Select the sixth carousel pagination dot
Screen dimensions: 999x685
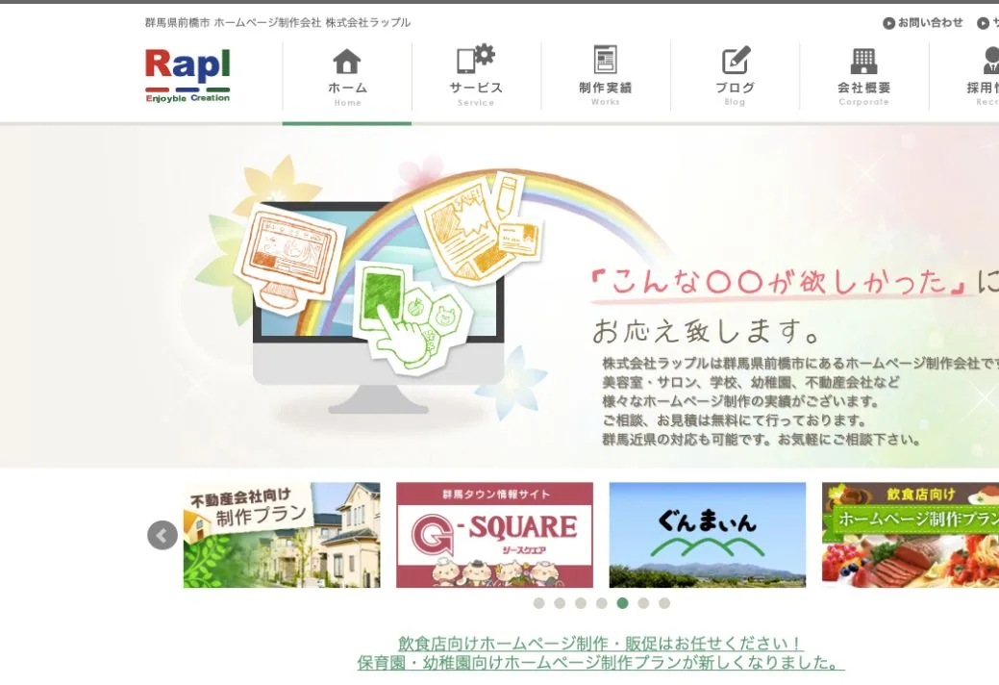tap(643, 603)
